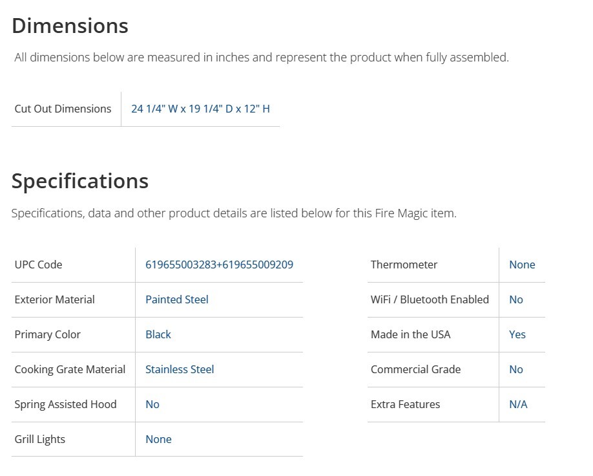
Task: Select the Cooking Grate Material label
Action: pos(70,369)
